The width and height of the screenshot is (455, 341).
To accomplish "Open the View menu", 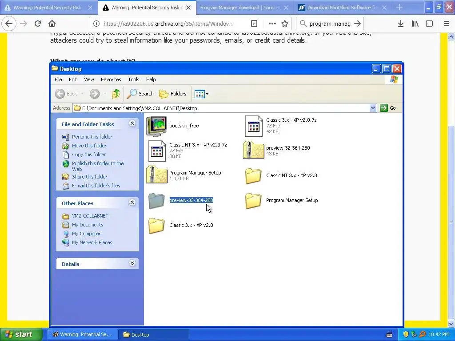I will (x=89, y=79).
